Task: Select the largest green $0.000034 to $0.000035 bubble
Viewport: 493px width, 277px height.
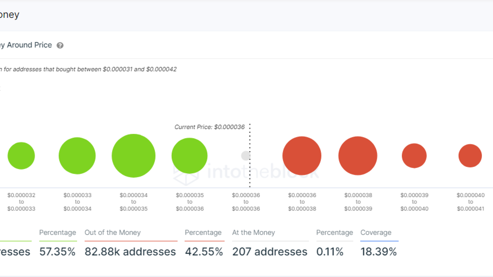Action: pos(133,156)
